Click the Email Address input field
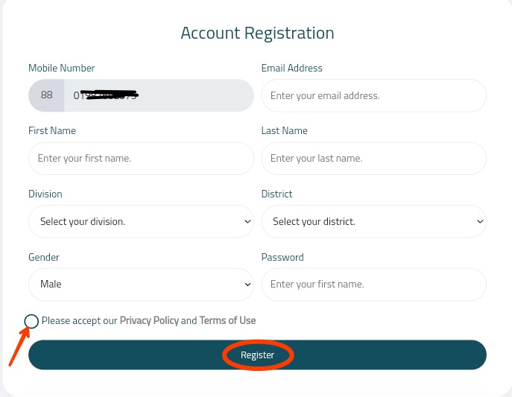The image size is (512, 397). coord(373,95)
